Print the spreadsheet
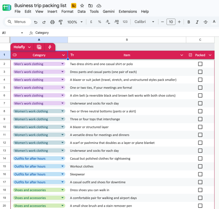This screenshot has height=209, width=219. click(52, 22)
